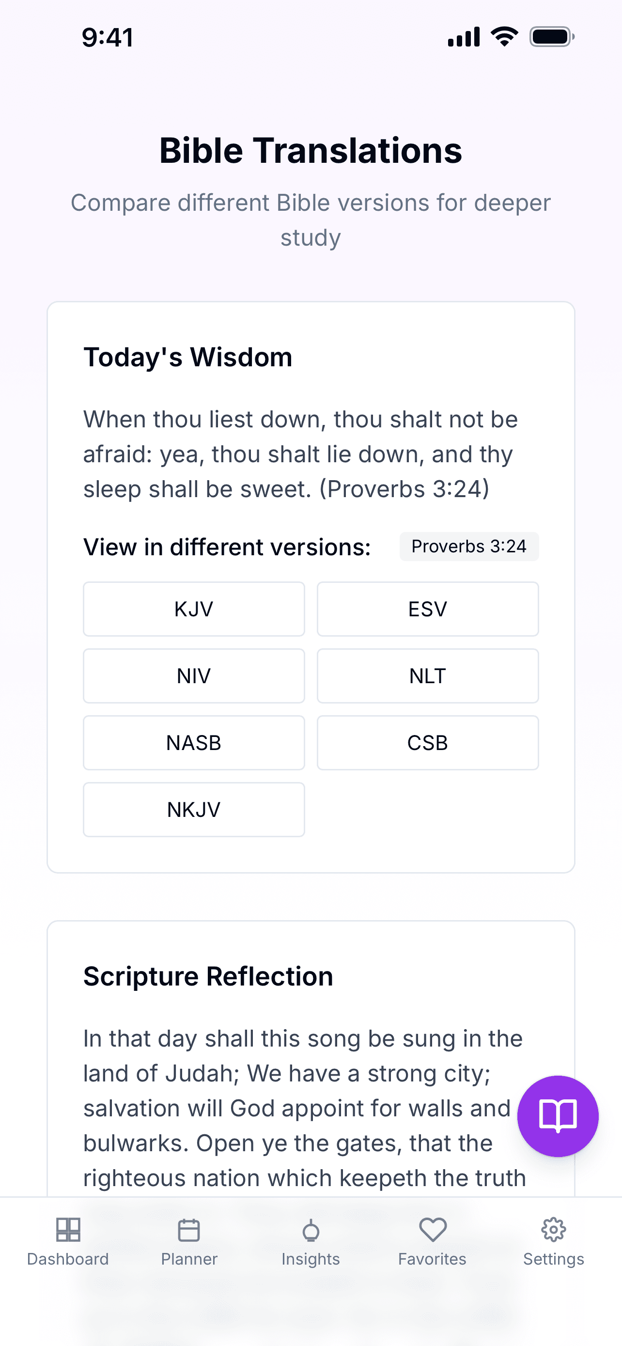
Task: Tap the Today's Wisdom verse text
Action: coord(300,454)
